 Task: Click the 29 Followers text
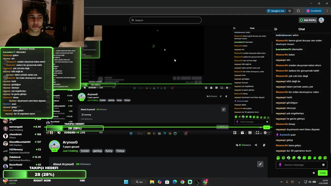point(83,164)
